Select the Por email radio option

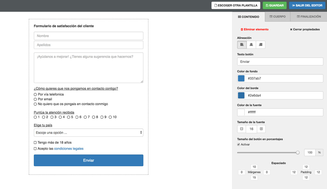coord(35,99)
